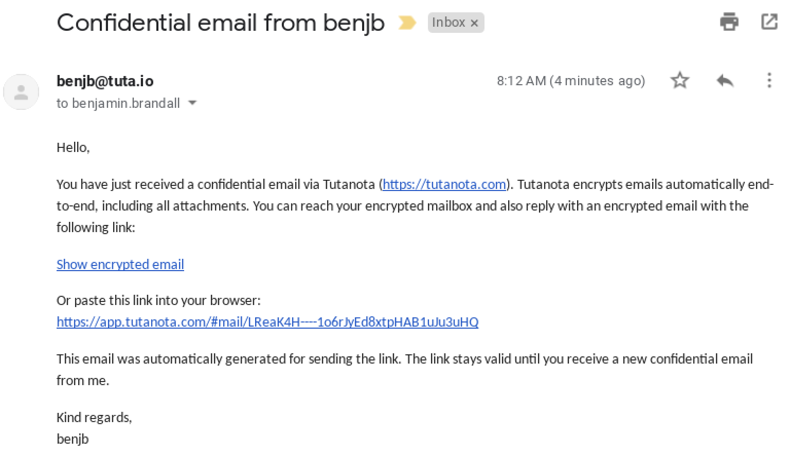
Task: Click the Show encrypted email link
Action: coord(120,264)
